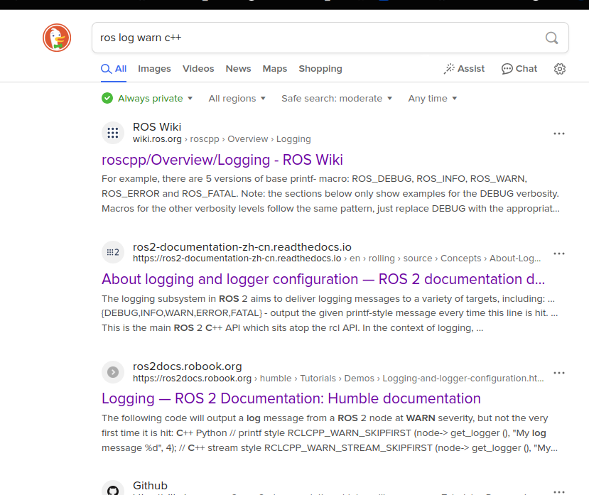The image size is (589, 495).
Task: Open About logging and logger configuration link
Action: coord(323,279)
